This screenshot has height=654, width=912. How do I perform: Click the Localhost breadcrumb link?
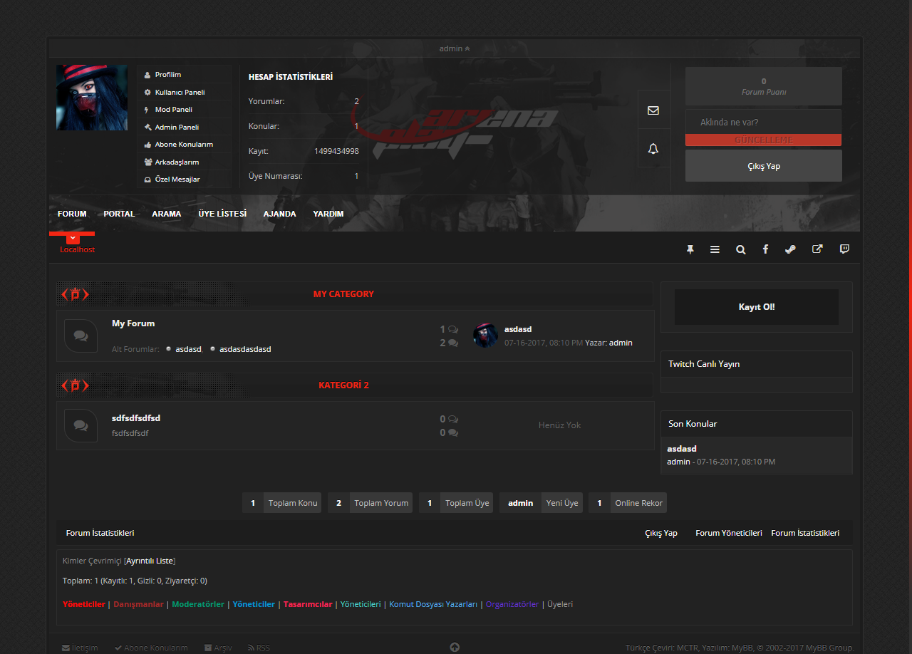tap(77, 250)
